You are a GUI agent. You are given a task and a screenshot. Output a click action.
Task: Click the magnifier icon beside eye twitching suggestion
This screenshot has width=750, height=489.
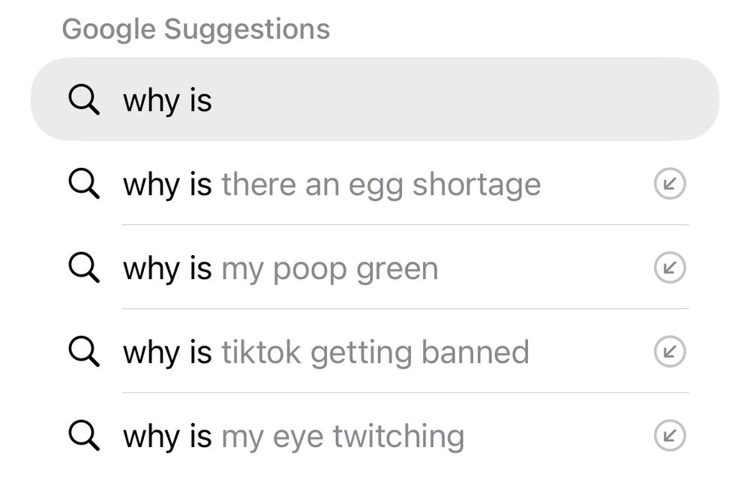coord(84,436)
